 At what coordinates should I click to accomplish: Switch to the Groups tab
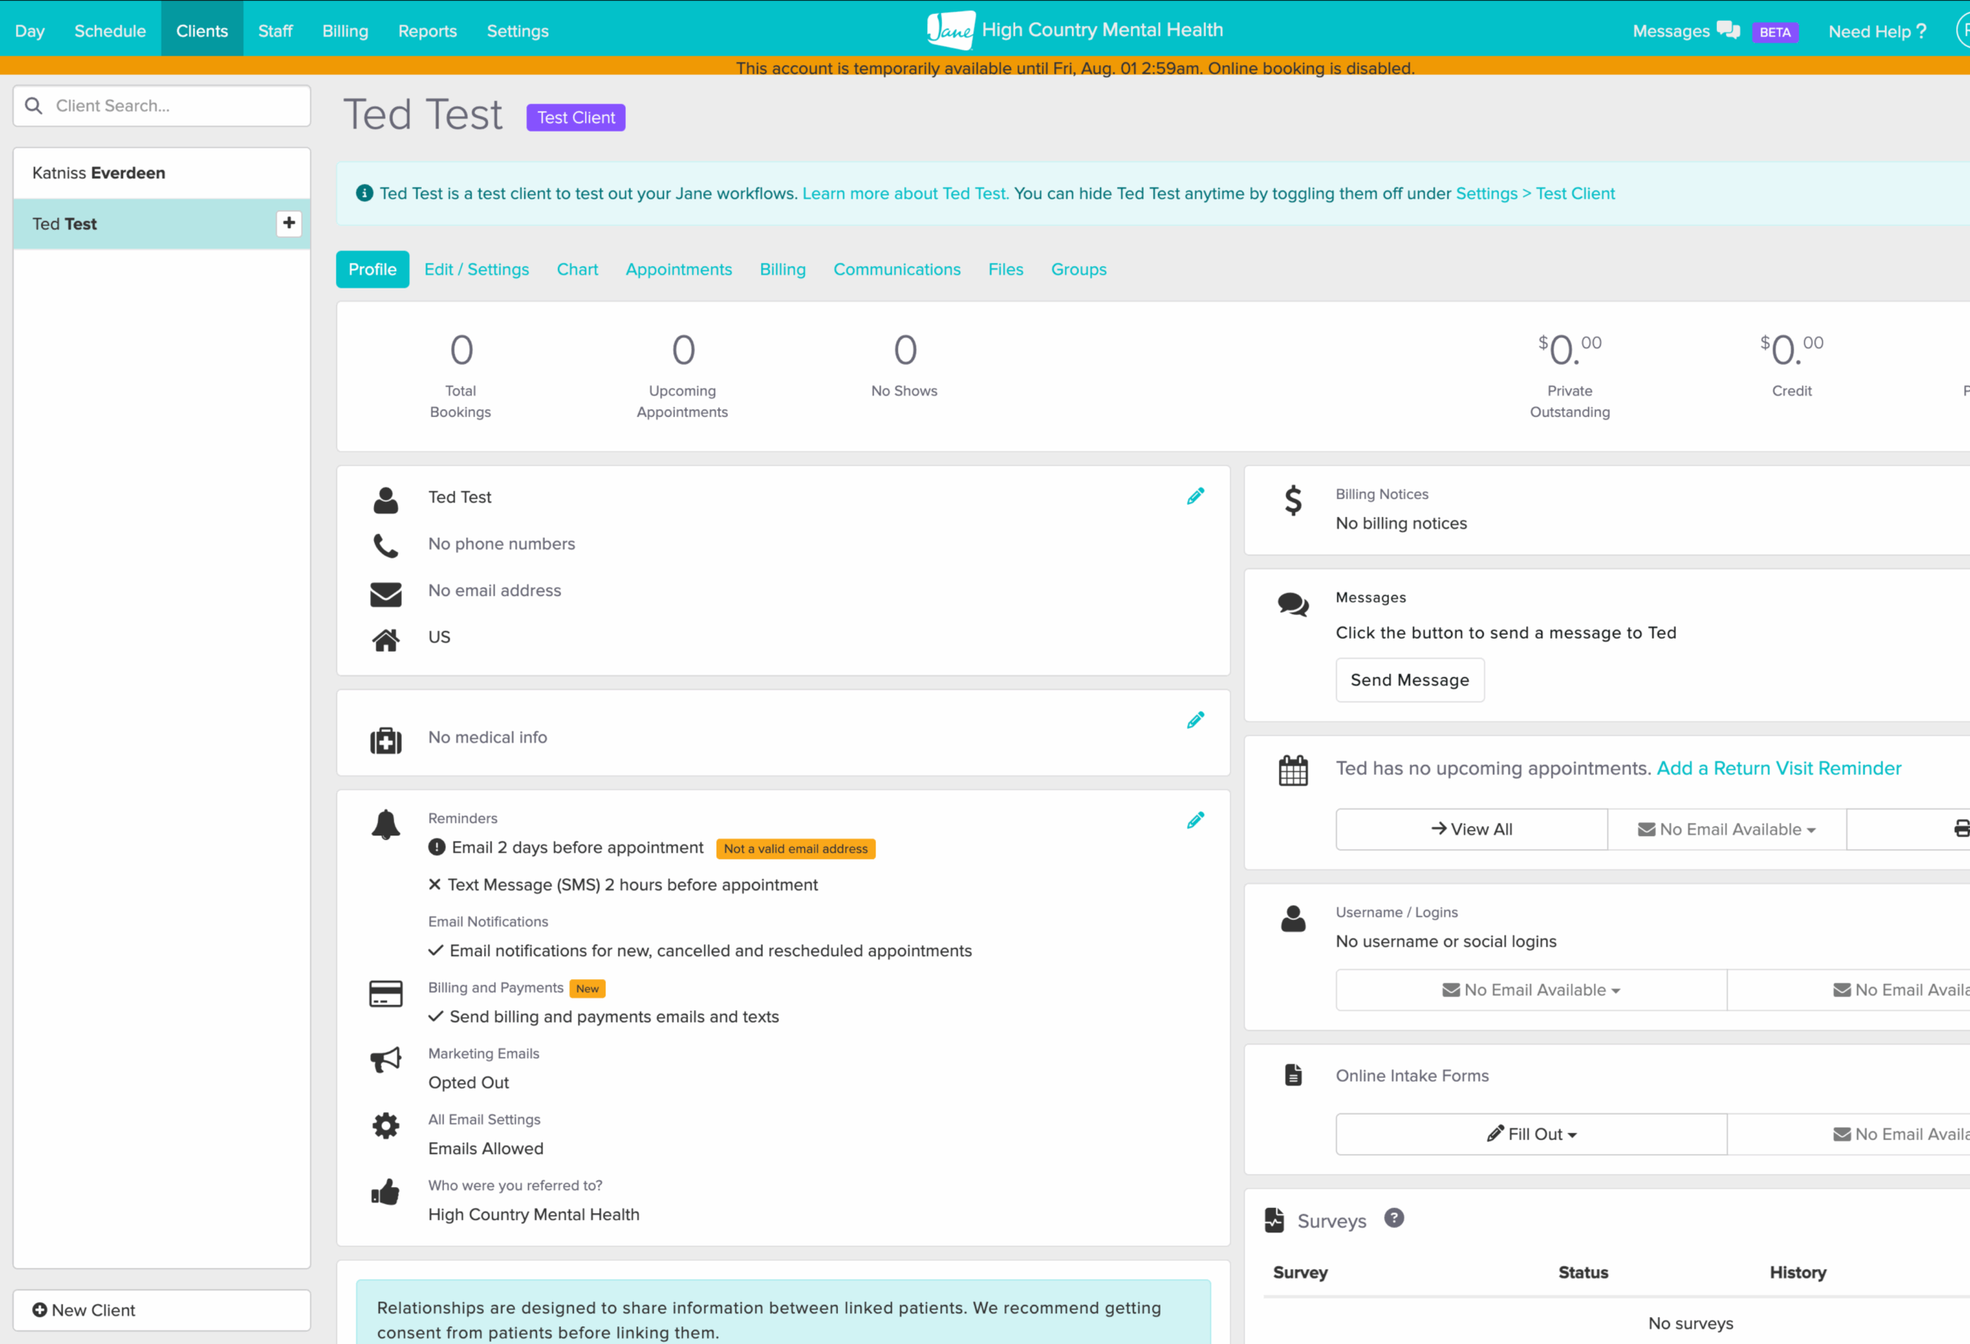point(1078,269)
